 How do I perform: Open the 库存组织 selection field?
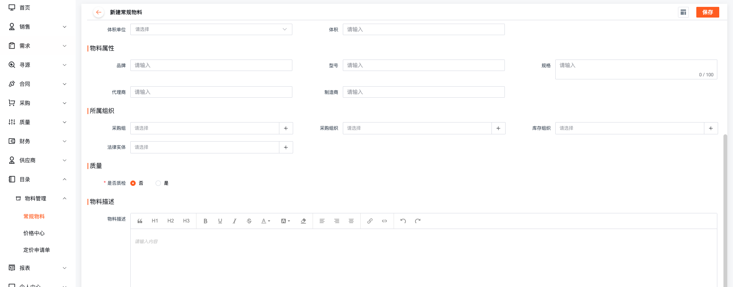pos(630,128)
